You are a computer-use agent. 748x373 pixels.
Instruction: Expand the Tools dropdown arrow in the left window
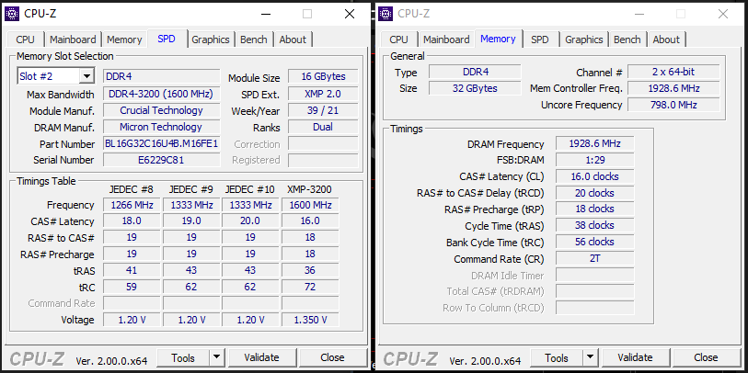pyautogui.click(x=216, y=357)
